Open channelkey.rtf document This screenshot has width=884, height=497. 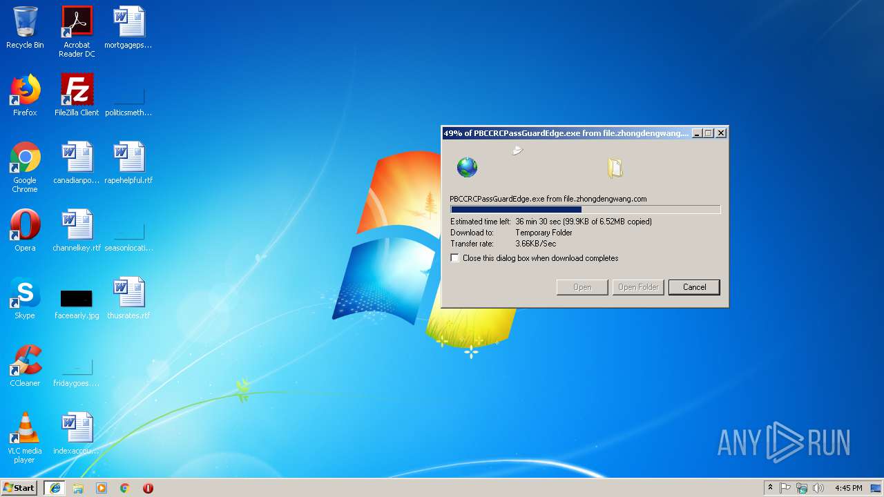[77, 231]
